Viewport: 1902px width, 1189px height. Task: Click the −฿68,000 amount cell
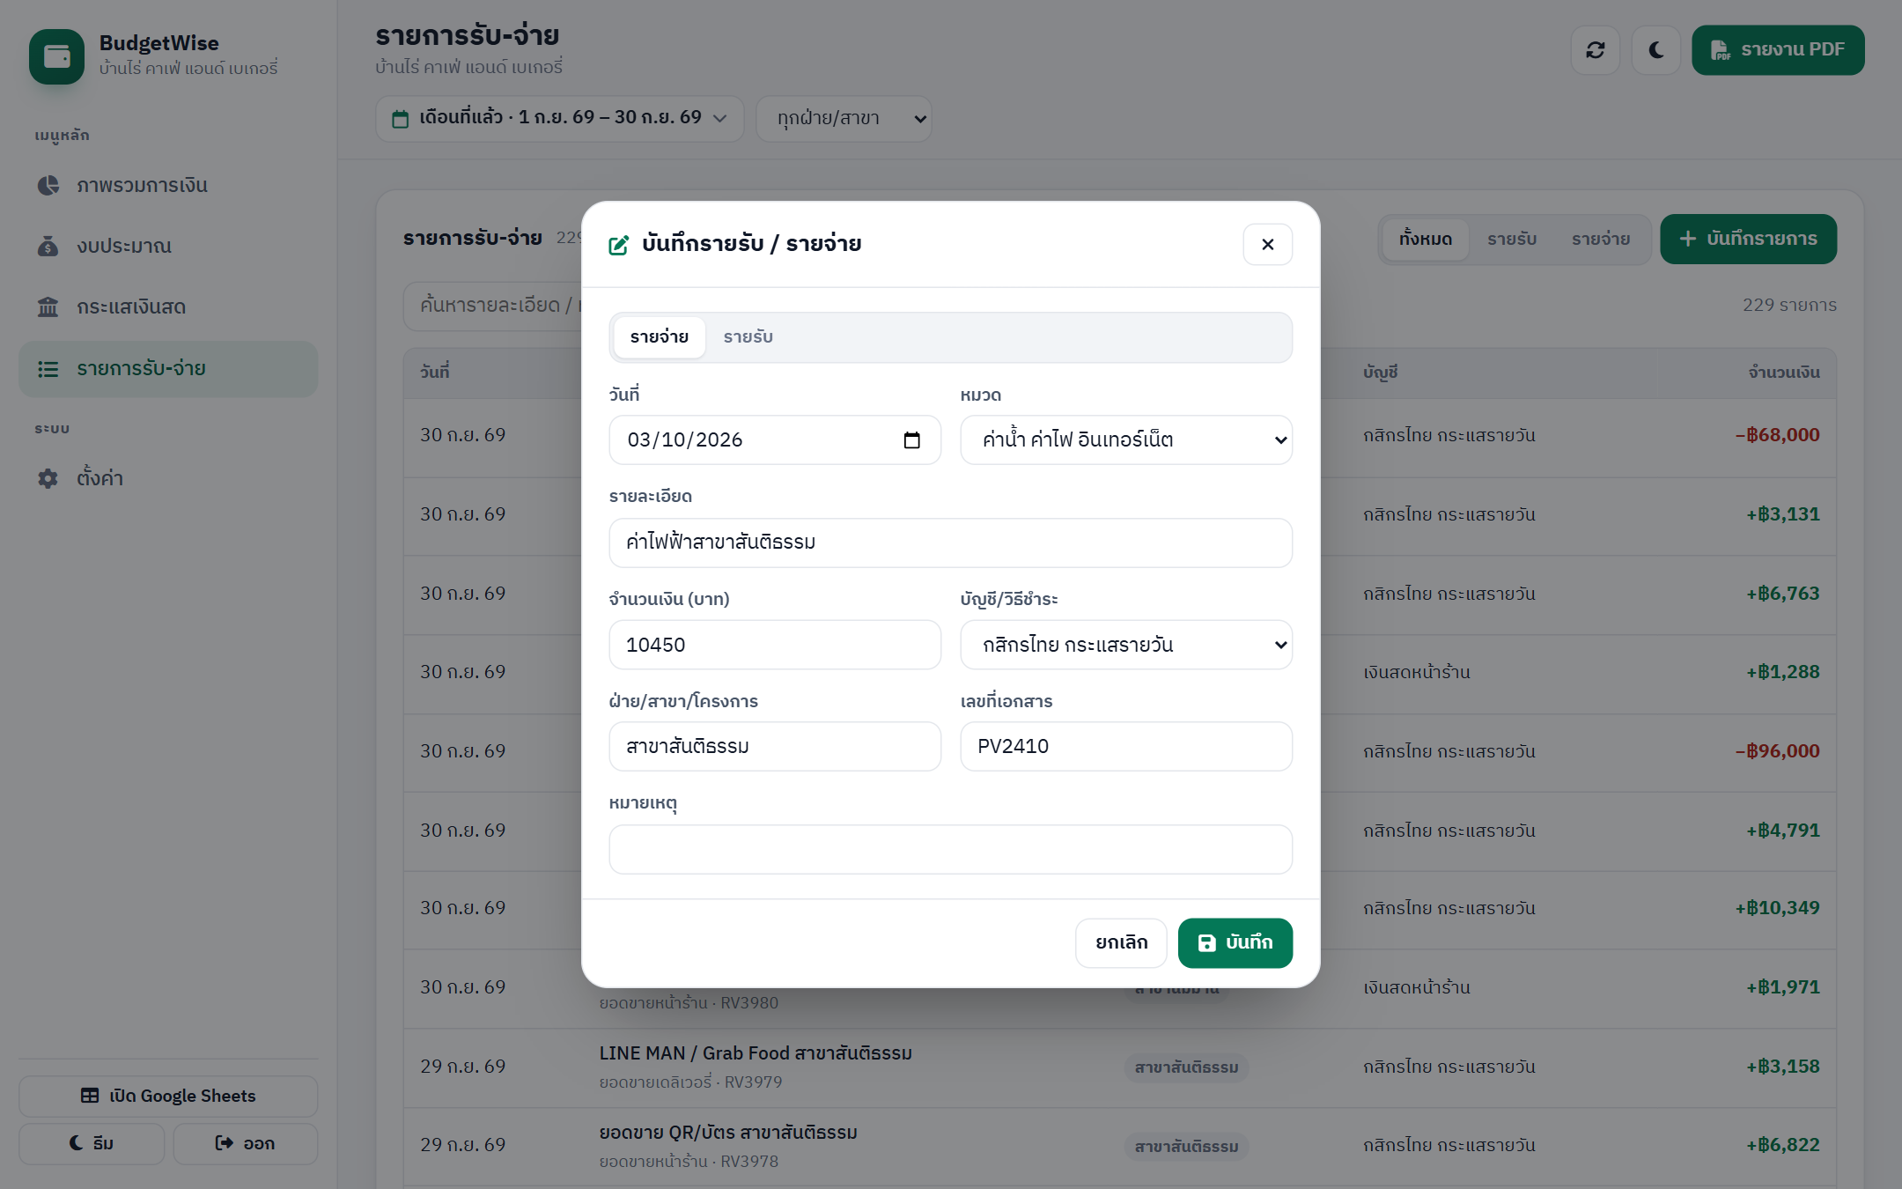[1777, 435]
